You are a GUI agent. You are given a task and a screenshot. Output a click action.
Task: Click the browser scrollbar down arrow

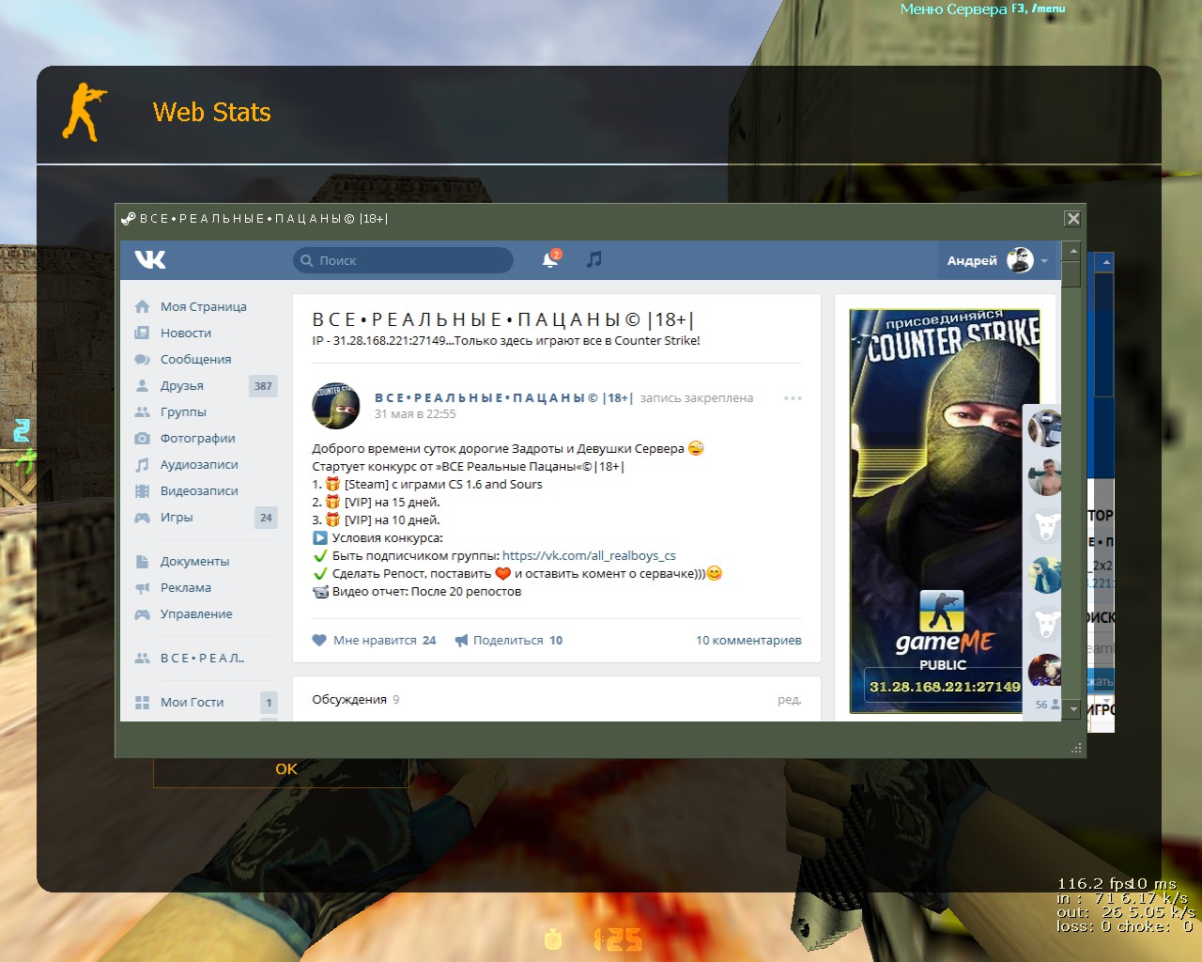point(1074,709)
